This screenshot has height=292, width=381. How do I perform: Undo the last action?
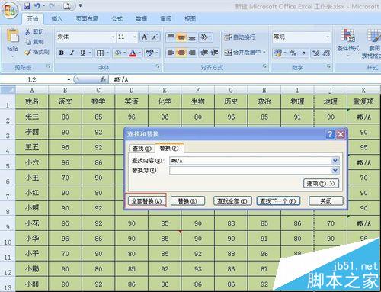point(37,6)
